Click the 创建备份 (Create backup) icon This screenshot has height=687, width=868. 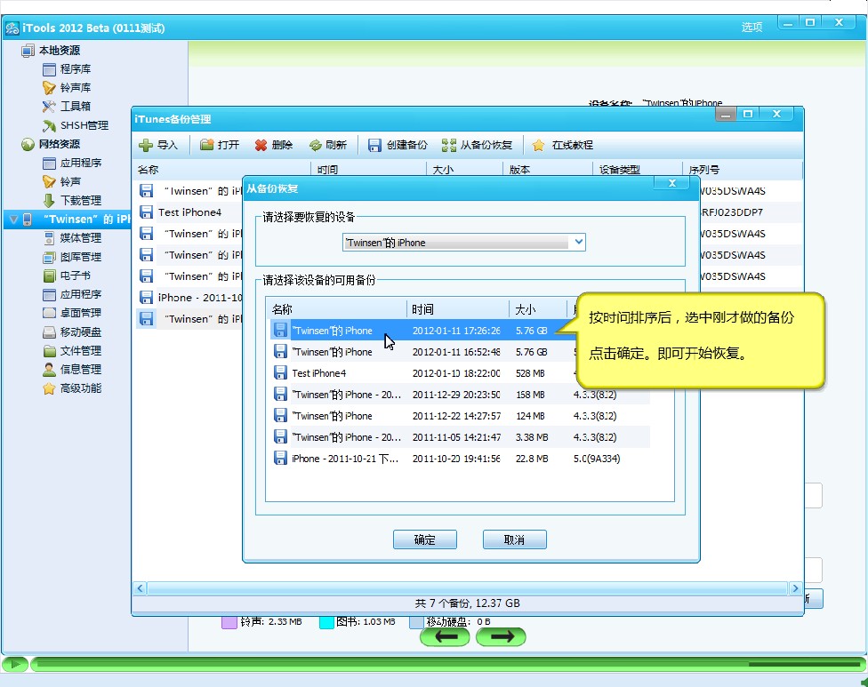pos(375,145)
